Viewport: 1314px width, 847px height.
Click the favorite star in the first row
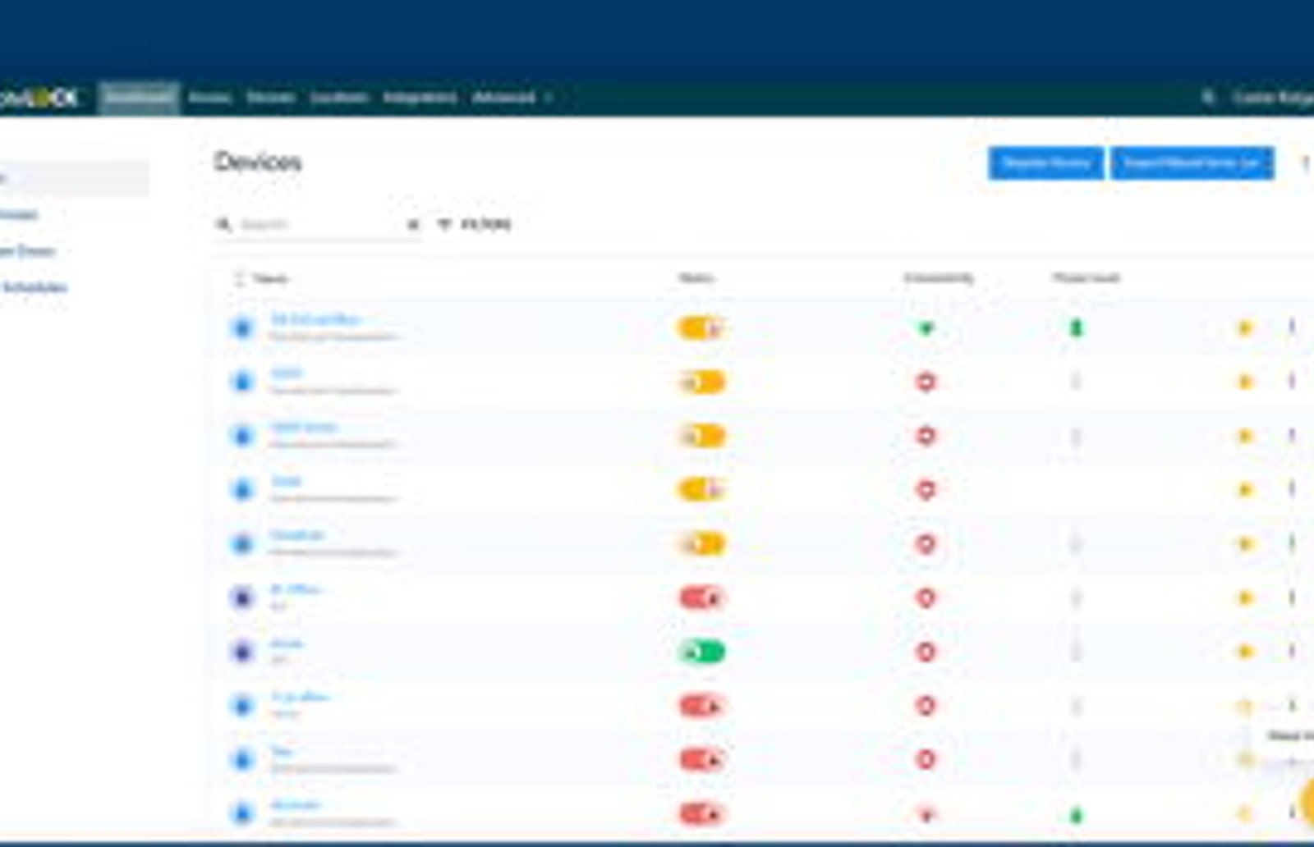[x=1245, y=328]
